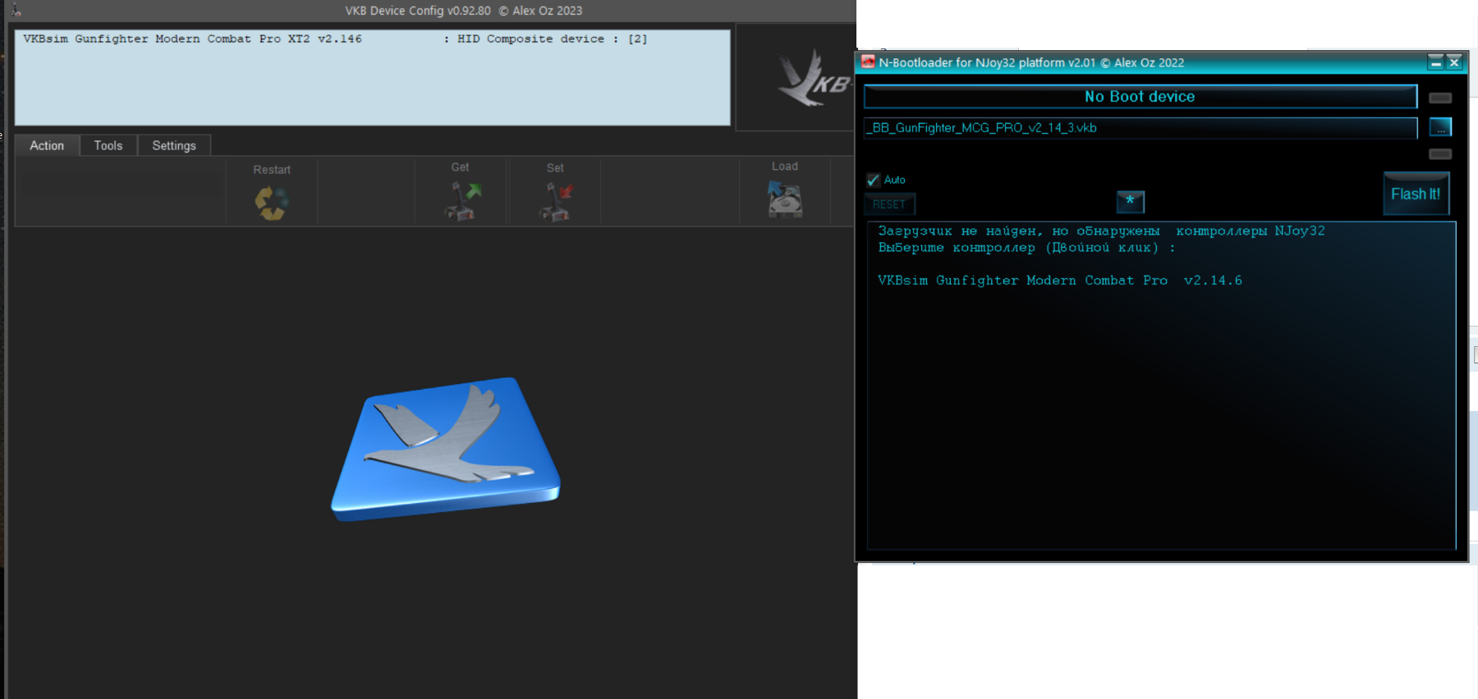Close the N-Bootloader window
This screenshot has height=699, width=1478.
click(1454, 62)
